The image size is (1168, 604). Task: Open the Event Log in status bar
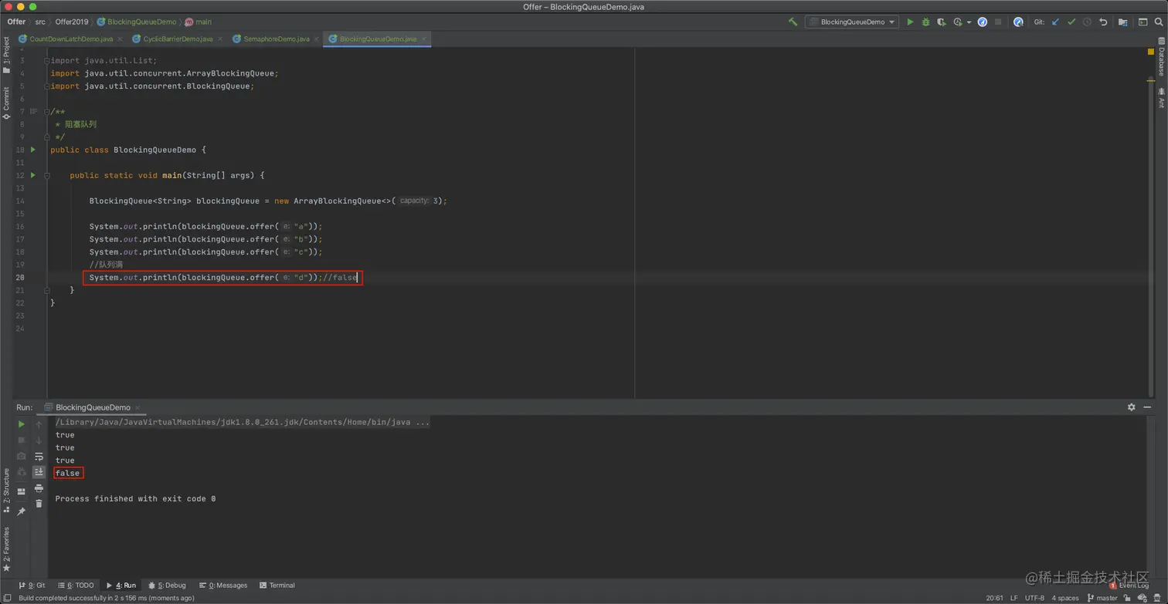(x=1129, y=585)
